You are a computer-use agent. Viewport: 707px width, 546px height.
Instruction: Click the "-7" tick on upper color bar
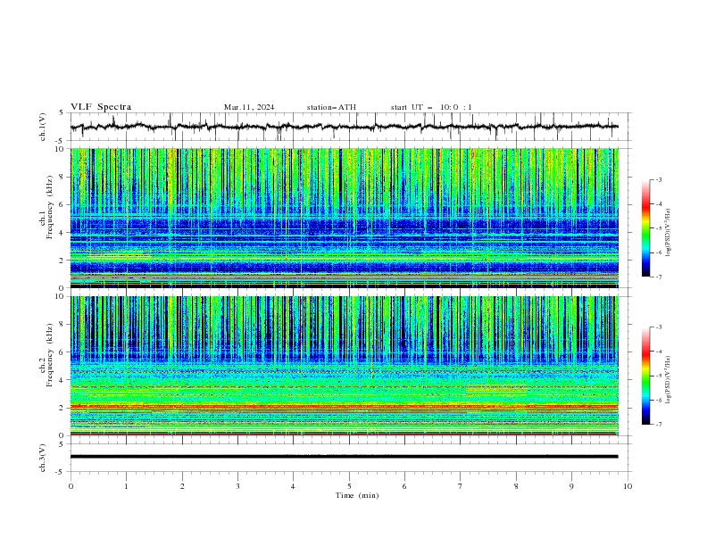(x=659, y=277)
